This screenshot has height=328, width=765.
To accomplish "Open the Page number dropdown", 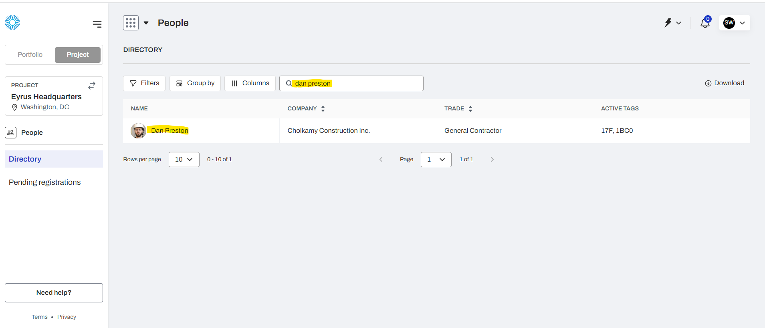I will click(436, 160).
